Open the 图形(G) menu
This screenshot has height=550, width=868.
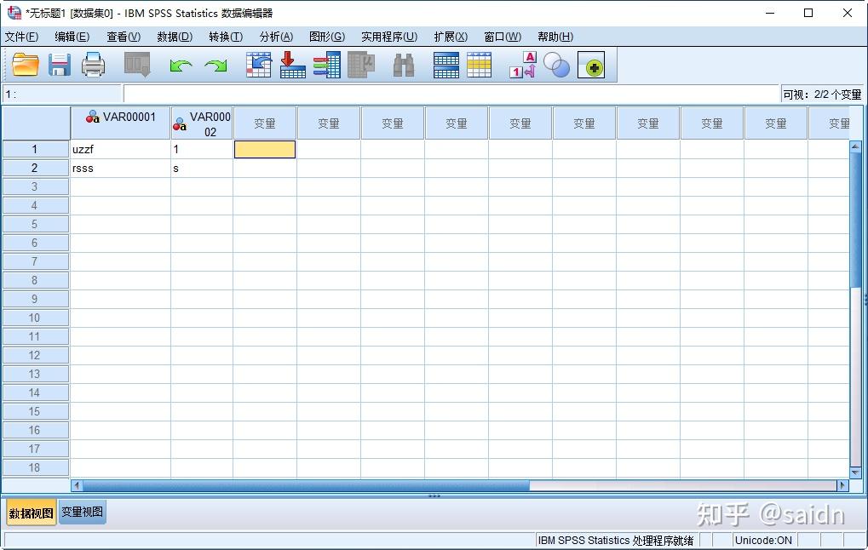[328, 37]
